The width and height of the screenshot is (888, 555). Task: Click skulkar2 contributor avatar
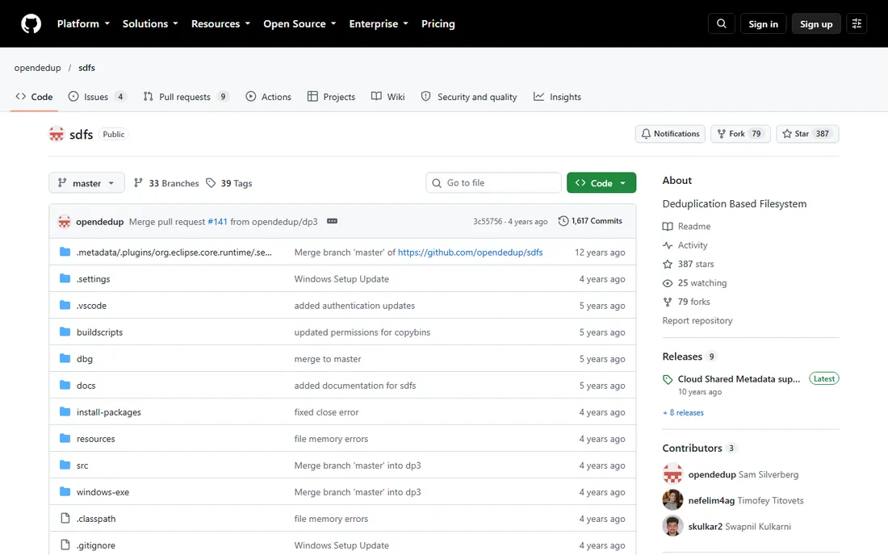[672, 526]
